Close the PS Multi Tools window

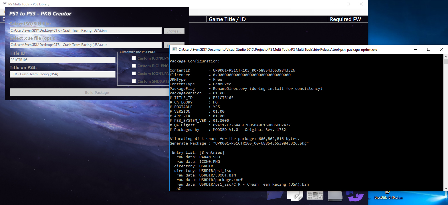(361, 4)
